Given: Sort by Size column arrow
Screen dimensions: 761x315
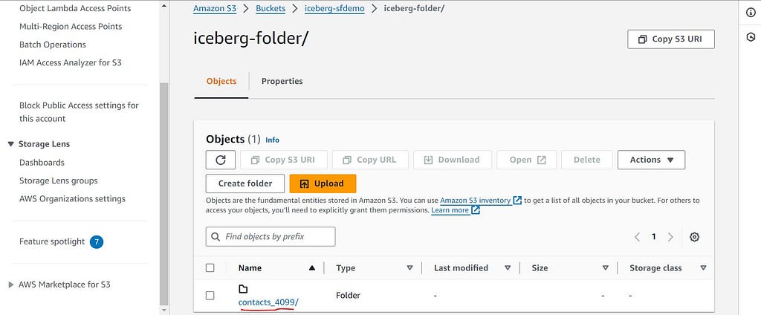Looking at the screenshot, I should click(x=605, y=268).
